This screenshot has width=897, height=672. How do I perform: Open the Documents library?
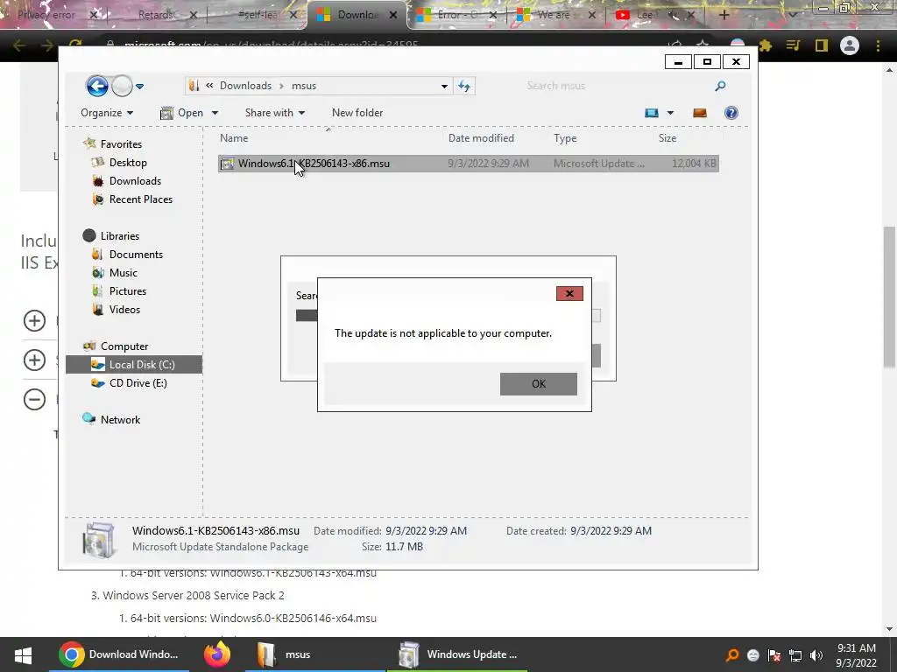136,255
